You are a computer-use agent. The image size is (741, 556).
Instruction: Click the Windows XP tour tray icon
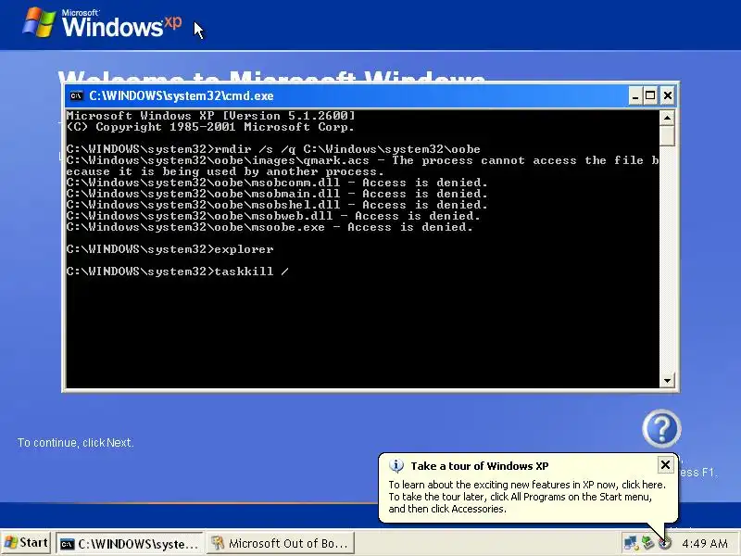click(665, 543)
